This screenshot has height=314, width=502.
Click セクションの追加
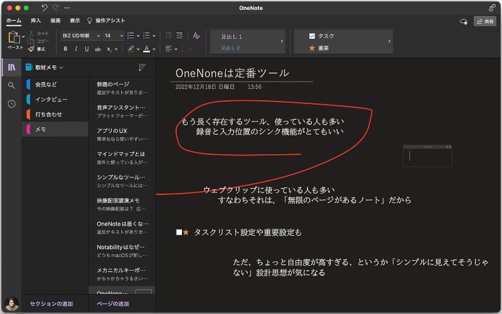click(51, 304)
